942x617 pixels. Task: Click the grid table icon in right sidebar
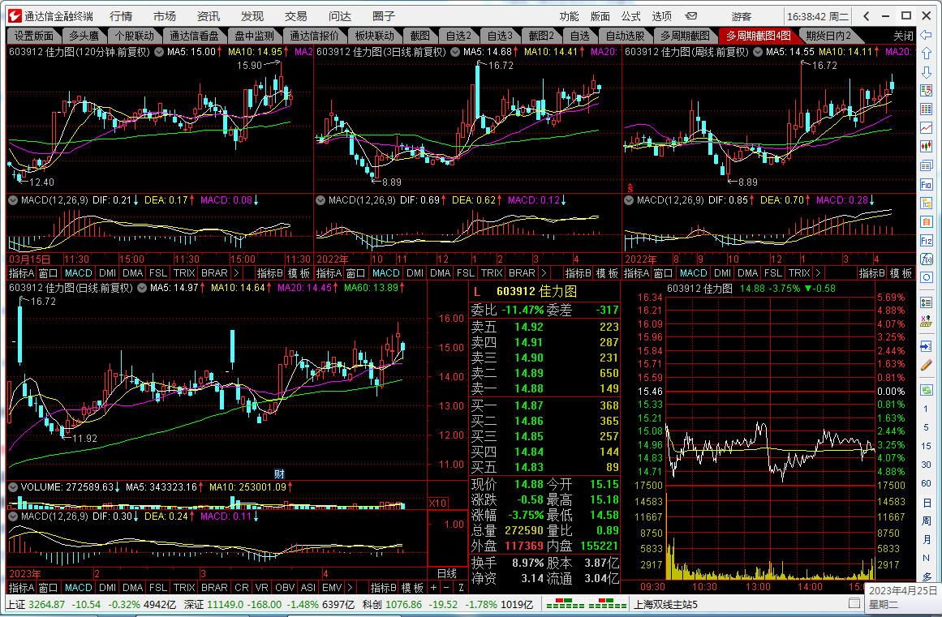[926, 109]
